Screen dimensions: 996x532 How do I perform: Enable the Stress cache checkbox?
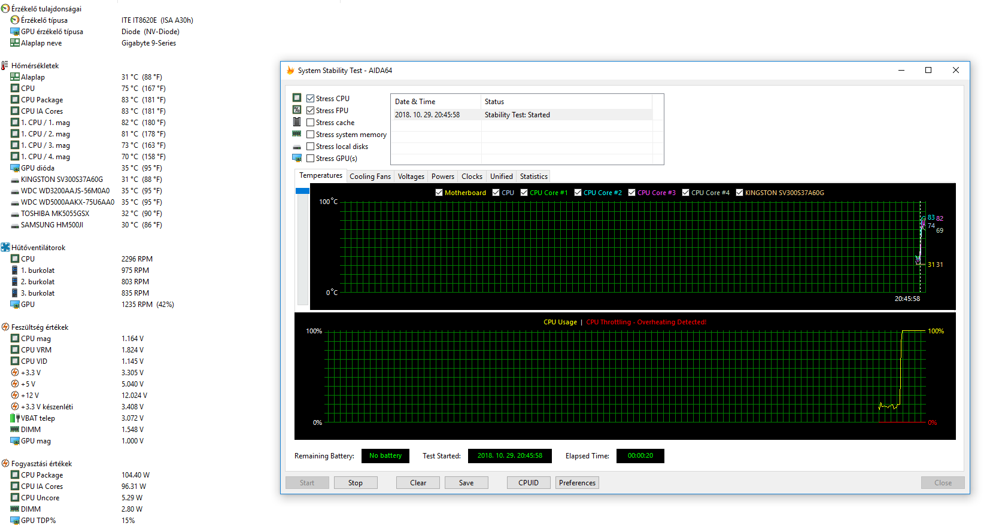(x=311, y=123)
